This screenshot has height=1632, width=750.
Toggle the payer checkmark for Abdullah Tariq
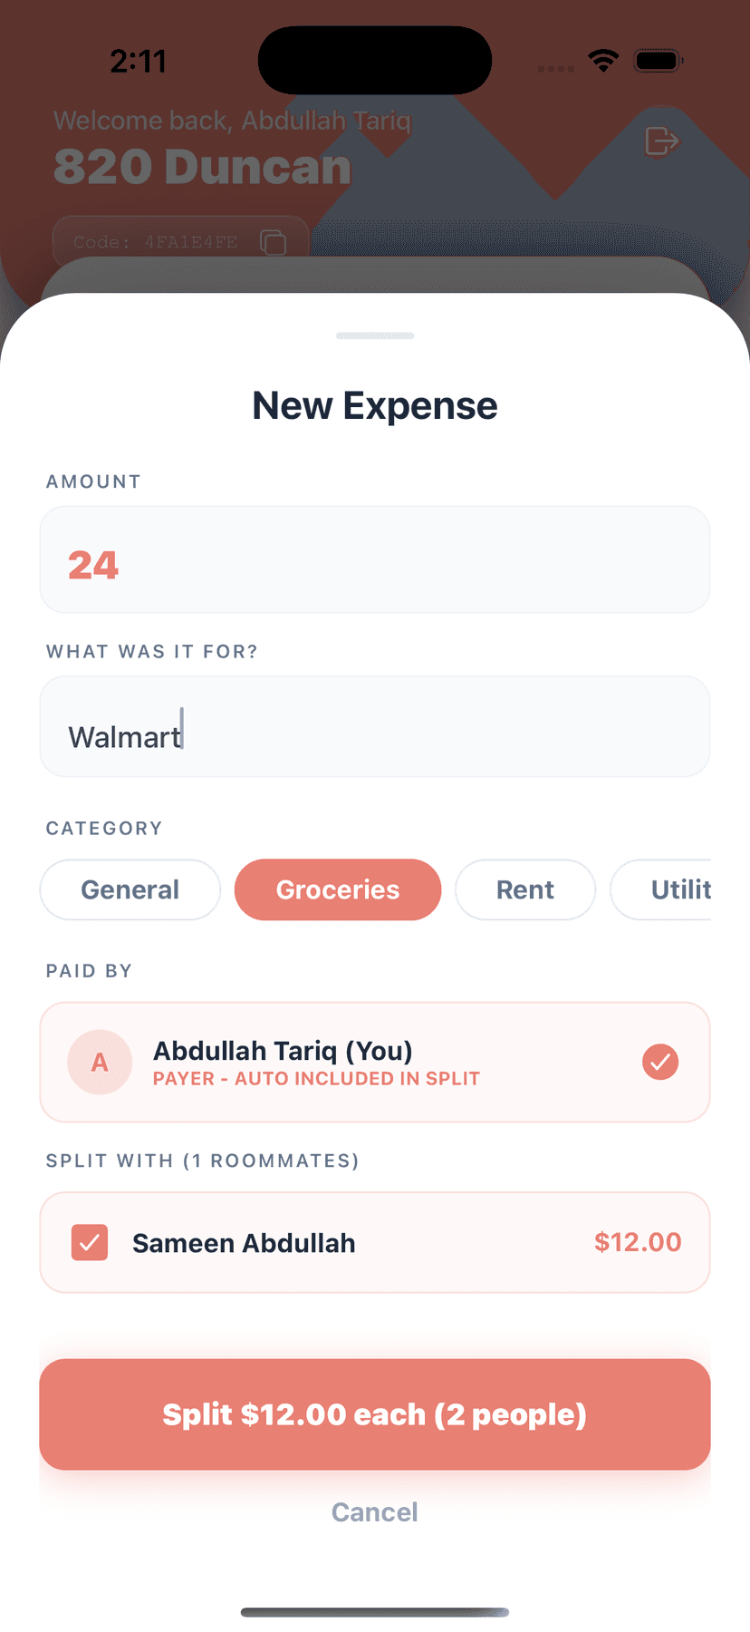tap(660, 1062)
